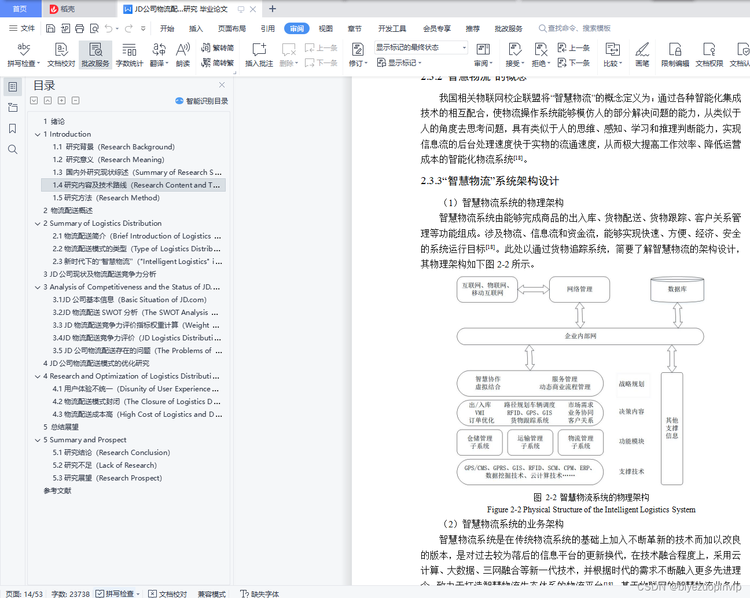Go to next revision 下一条
750x598 pixels.
click(573, 63)
